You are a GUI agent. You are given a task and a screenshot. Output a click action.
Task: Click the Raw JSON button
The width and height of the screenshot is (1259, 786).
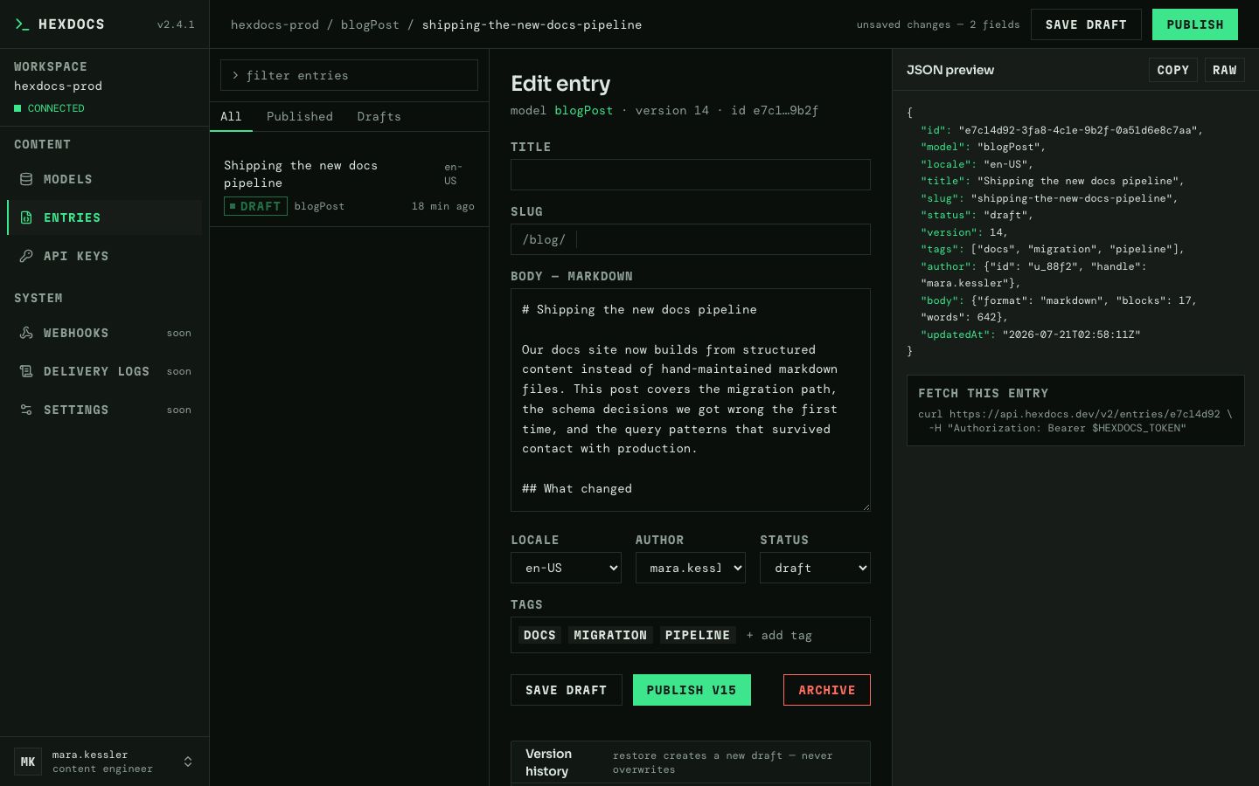[1224, 70]
